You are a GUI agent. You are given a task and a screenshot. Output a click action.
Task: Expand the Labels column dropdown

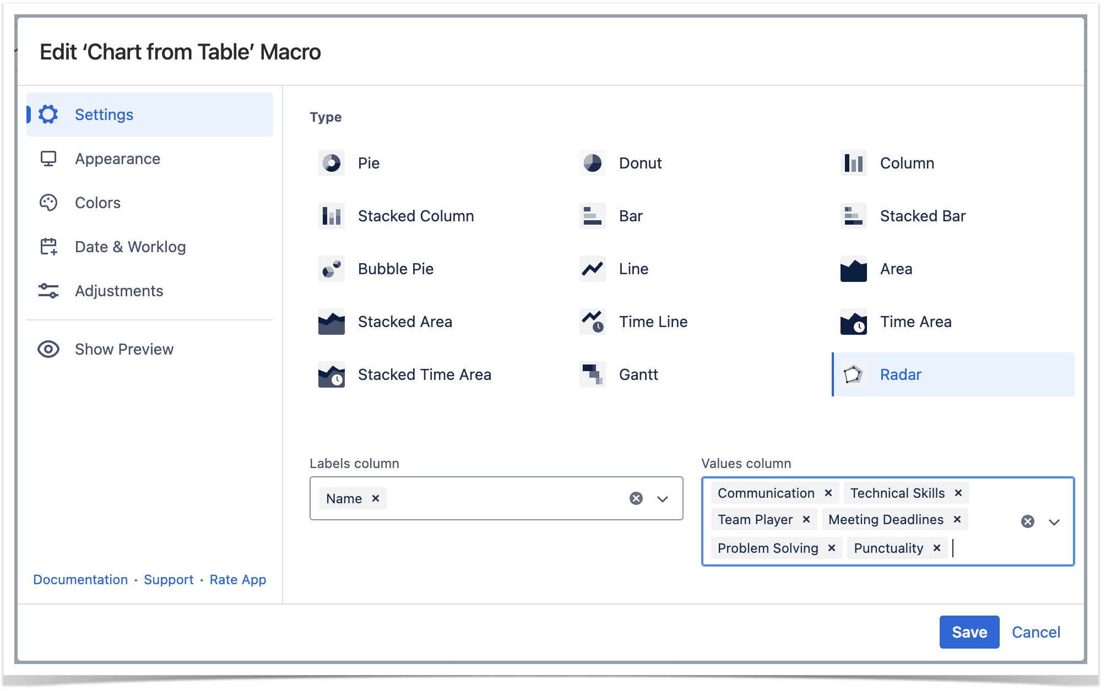pos(662,499)
